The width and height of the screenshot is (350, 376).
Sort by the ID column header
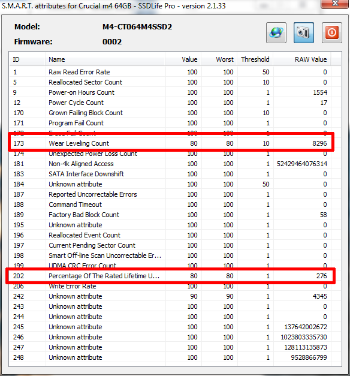[27, 59]
